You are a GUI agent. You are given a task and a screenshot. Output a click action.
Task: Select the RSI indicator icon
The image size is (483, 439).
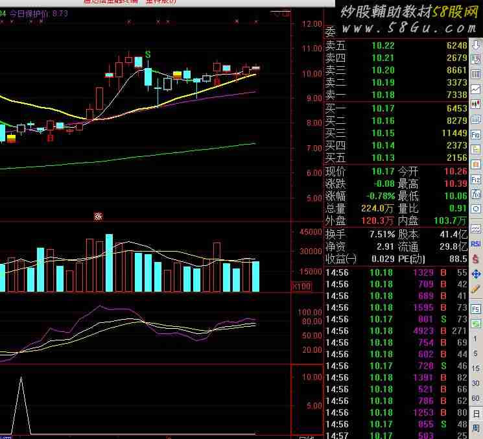pyautogui.click(x=476, y=244)
